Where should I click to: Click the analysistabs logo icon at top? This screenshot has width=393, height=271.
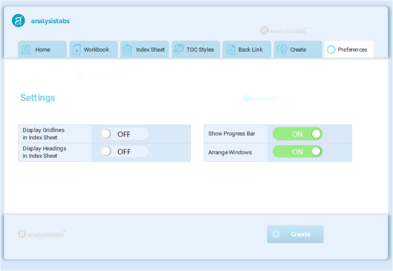tap(19, 21)
